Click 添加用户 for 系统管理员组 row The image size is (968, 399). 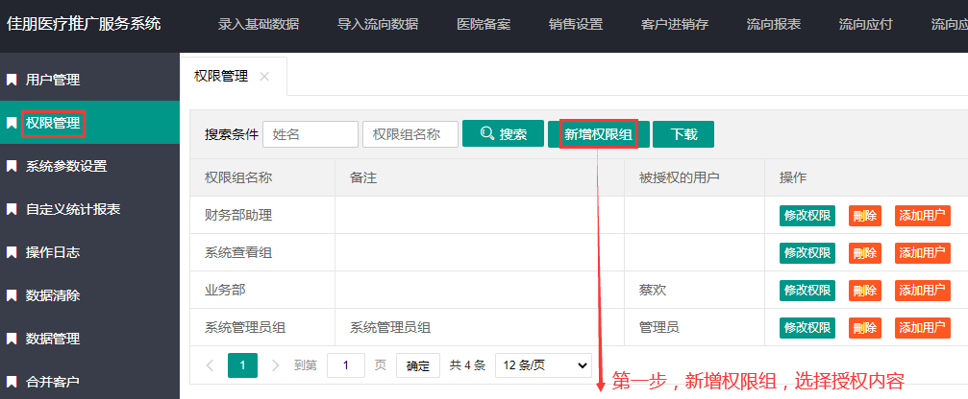pos(922,327)
